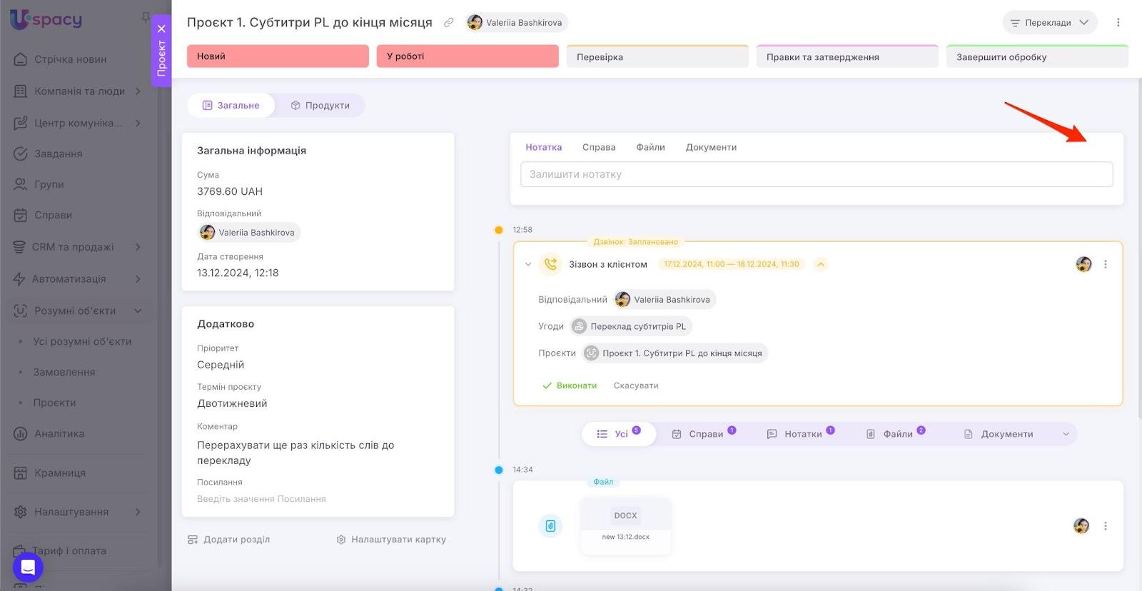Click the Автоматизація lightning icon

tap(19, 279)
